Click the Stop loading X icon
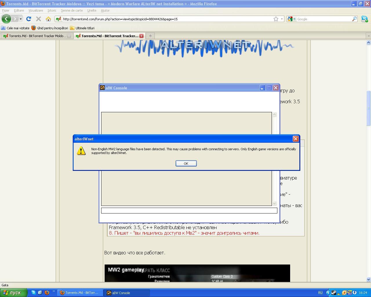This screenshot has width=371, height=297. point(38,19)
